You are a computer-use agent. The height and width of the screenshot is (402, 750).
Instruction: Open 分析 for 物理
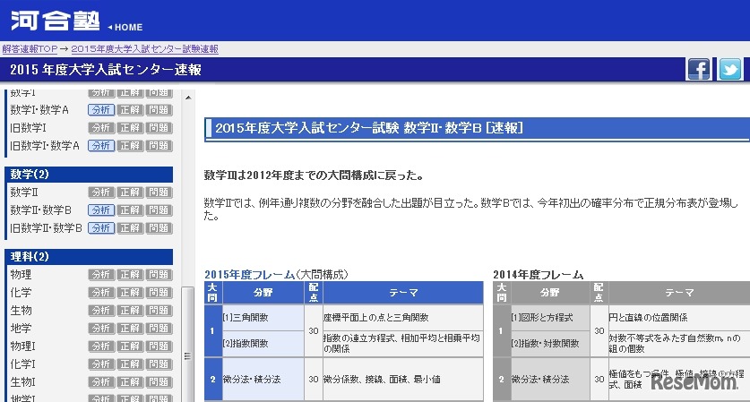point(101,274)
